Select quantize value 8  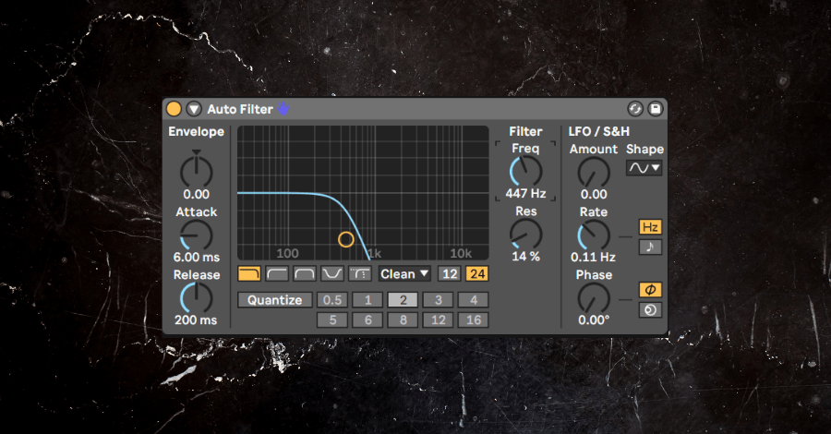click(403, 320)
